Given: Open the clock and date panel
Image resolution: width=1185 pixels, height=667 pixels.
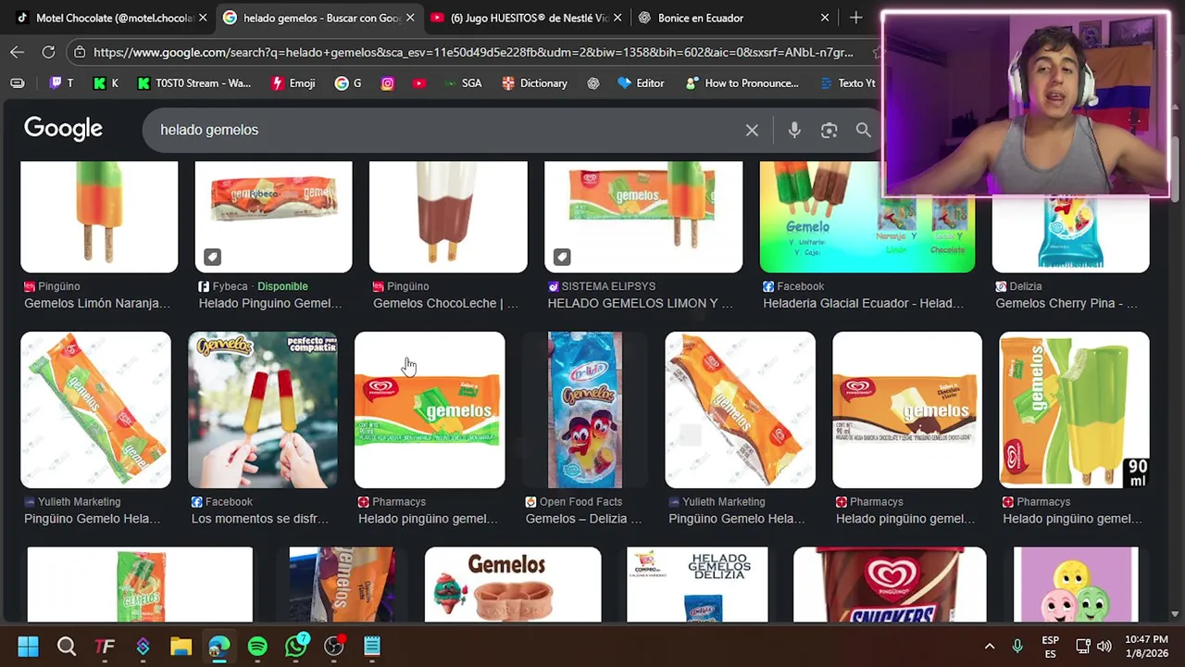Looking at the screenshot, I should [1146, 646].
